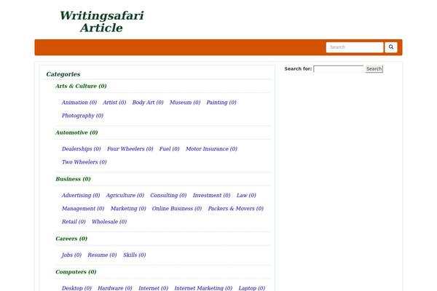Open the Careers (0) category
This screenshot has height=291, width=437.
tap(71, 239)
